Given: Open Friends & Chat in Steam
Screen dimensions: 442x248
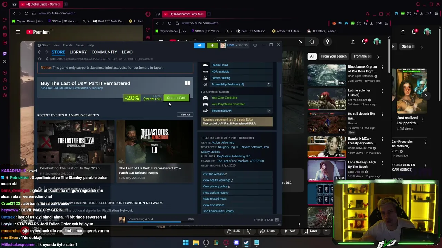Looking at the screenshot, I should (267, 220).
